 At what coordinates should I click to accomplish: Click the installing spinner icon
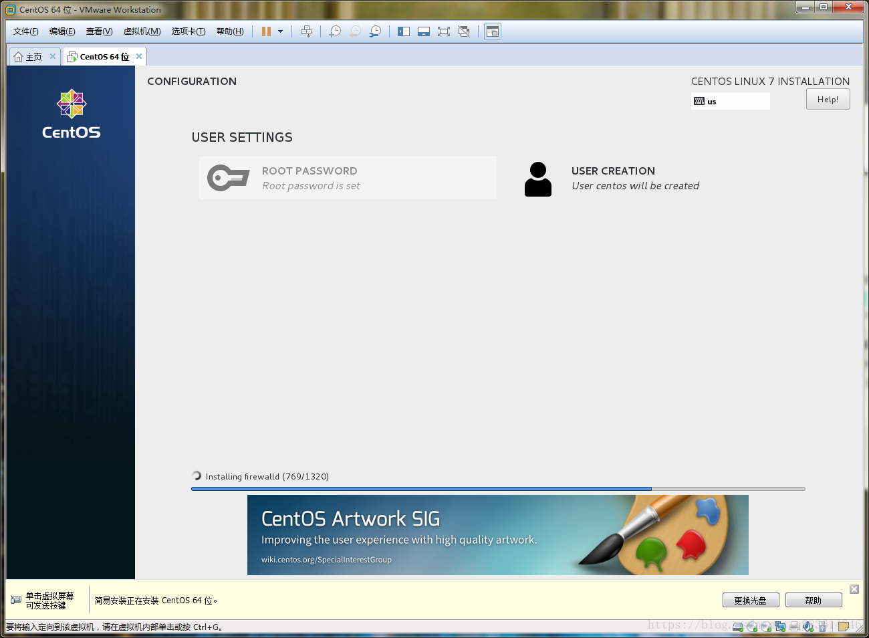(x=197, y=475)
